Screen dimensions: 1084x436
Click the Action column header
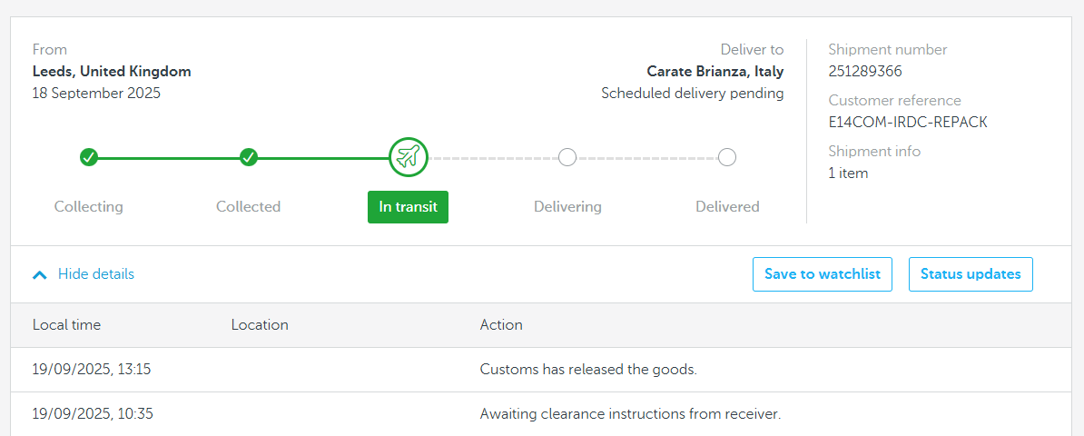point(501,324)
